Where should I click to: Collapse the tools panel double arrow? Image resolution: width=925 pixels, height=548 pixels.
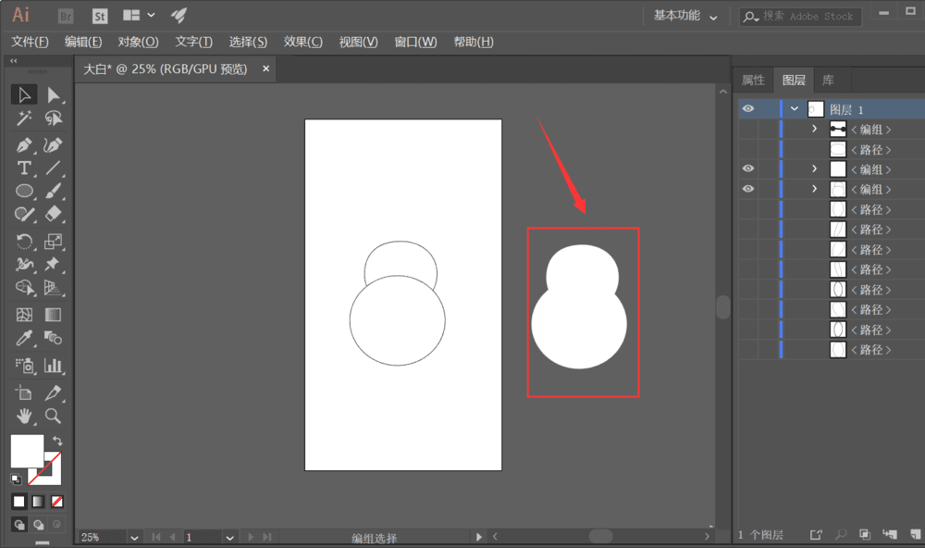click(13, 61)
